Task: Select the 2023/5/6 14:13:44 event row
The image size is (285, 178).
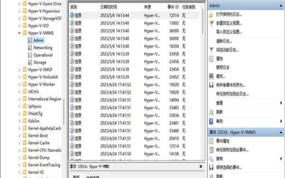Action: click(x=134, y=16)
